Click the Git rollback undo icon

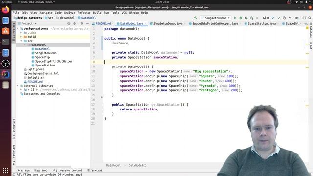(290, 18)
